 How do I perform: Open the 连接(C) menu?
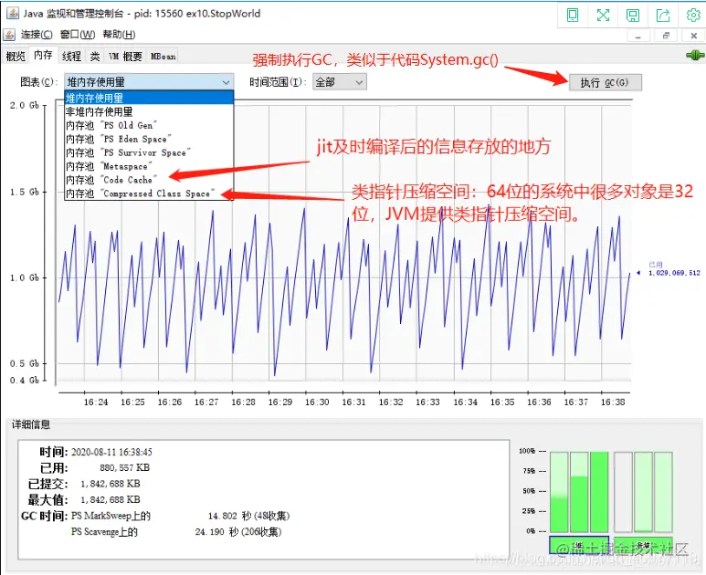pos(37,34)
